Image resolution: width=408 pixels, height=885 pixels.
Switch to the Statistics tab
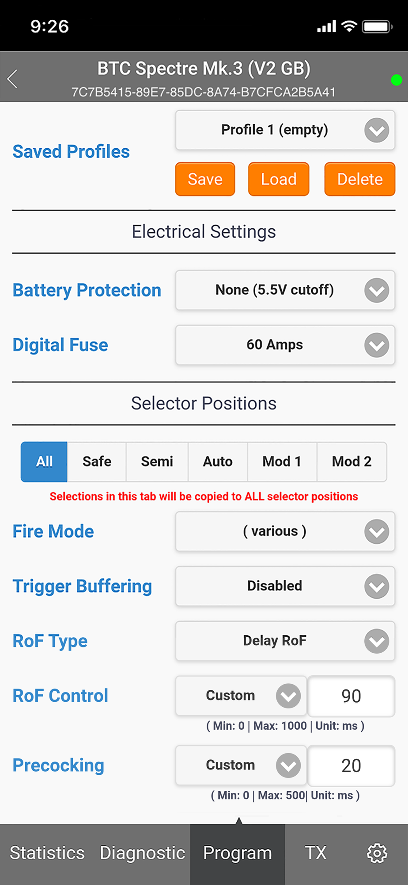tap(47, 853)
